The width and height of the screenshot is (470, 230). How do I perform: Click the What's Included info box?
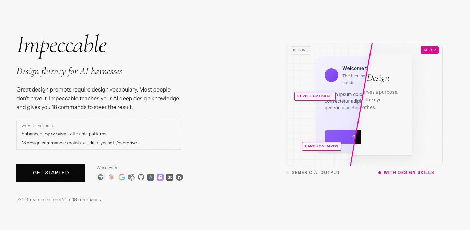coord(99,135)
